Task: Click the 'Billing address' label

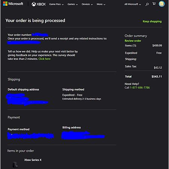Action: pos(72,127)
